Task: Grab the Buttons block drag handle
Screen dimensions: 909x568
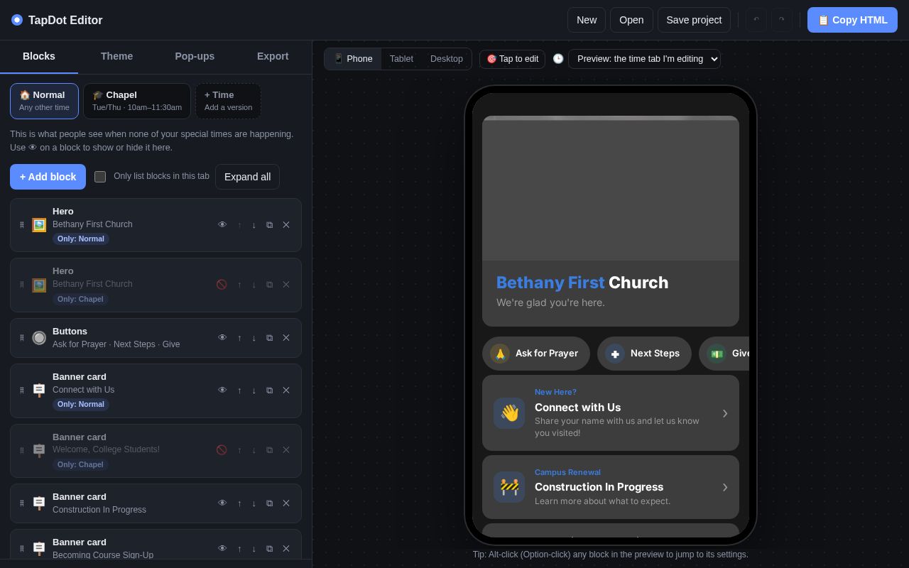Action: click(x=22, y=338)
